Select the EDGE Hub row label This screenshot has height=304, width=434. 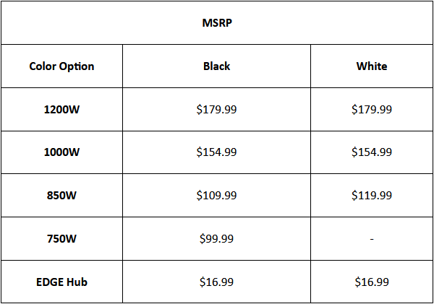[61, 282]
